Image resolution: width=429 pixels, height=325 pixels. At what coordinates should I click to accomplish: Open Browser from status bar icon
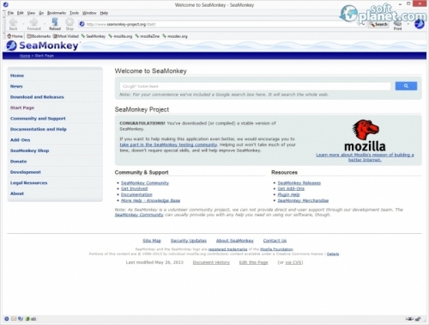(7, 319)
